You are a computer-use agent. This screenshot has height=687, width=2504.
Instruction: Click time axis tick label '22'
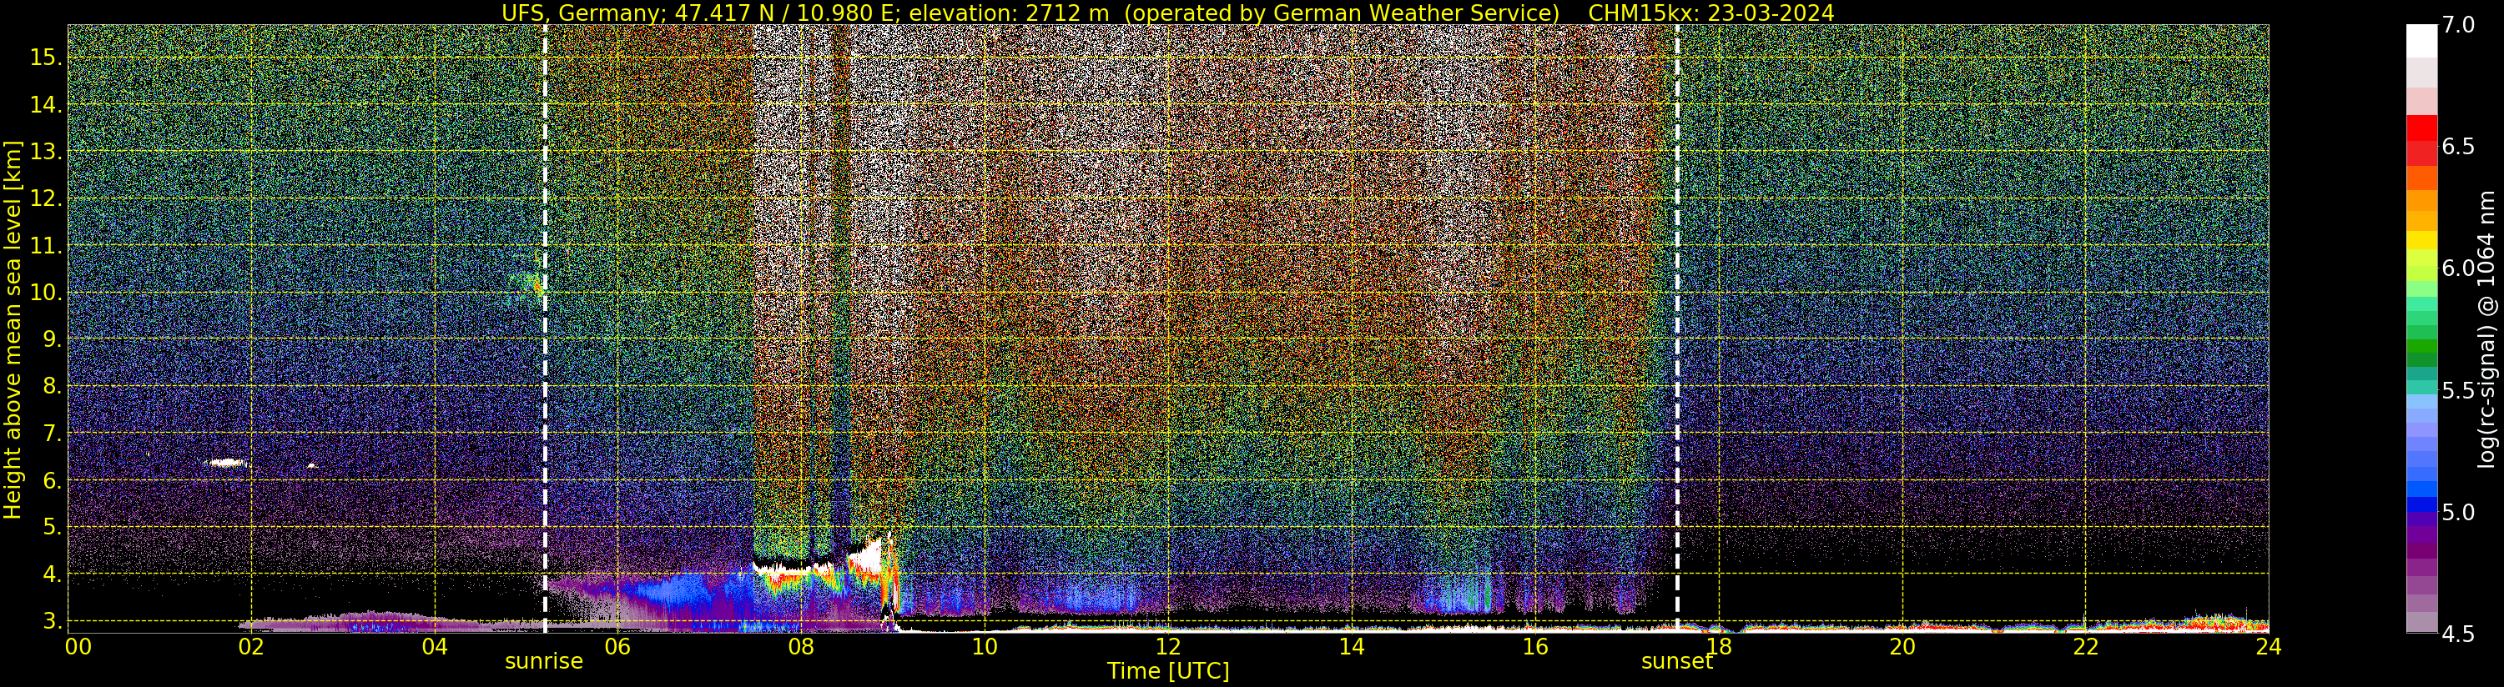[x=2085, y=647]
